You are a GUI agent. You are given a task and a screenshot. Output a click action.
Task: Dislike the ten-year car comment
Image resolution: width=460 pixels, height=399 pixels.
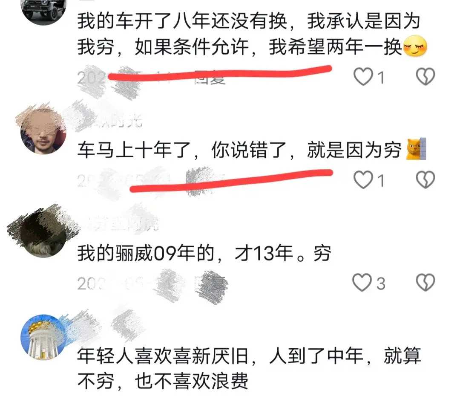click(x=425, y=180)
